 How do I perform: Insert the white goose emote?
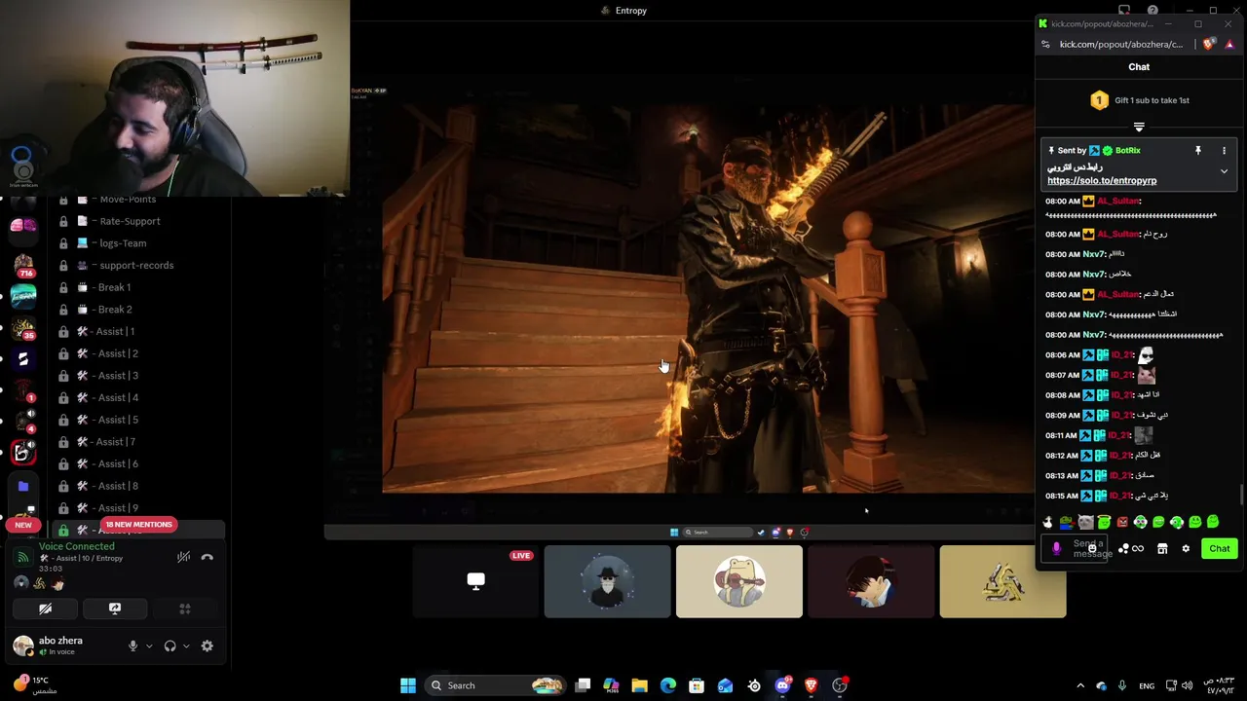1047,523
